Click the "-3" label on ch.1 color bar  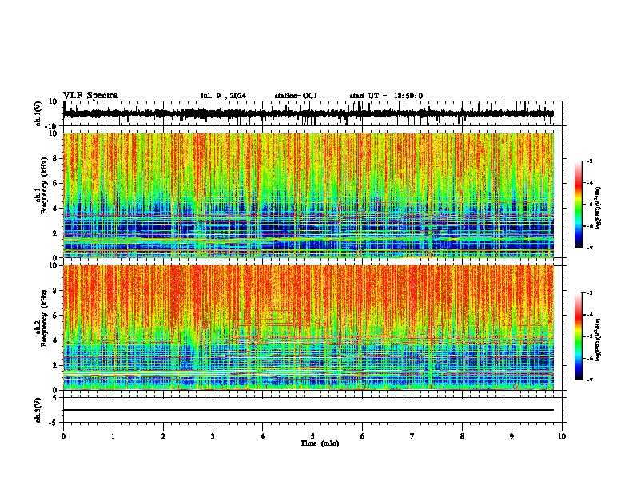(x=590, y=161)
